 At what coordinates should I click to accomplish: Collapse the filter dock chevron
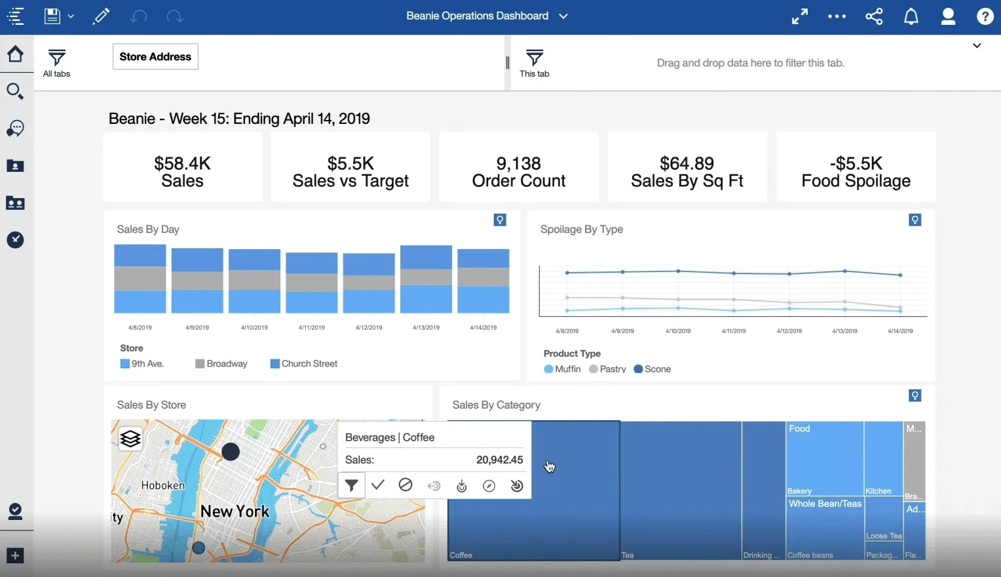coord(977,46)
